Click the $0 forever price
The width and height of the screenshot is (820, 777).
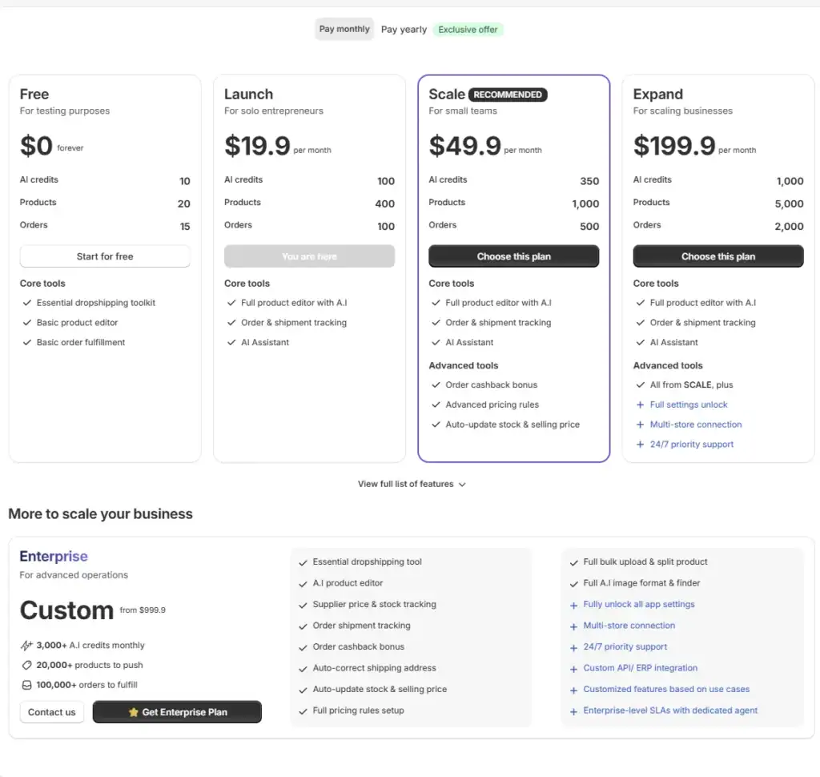[x=52, y=146]
